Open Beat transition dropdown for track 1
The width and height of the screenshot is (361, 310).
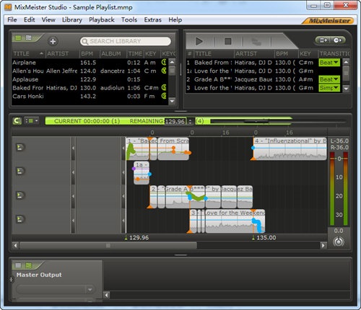tap(329, 63)
